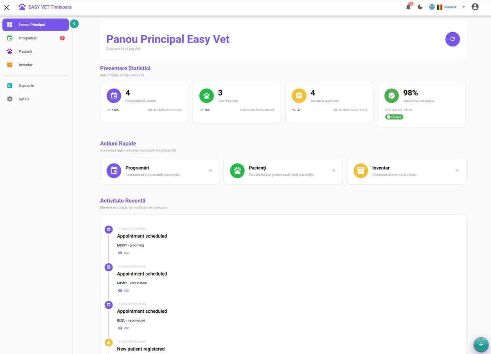Click the user profile avatar icon

pos(475,7)
